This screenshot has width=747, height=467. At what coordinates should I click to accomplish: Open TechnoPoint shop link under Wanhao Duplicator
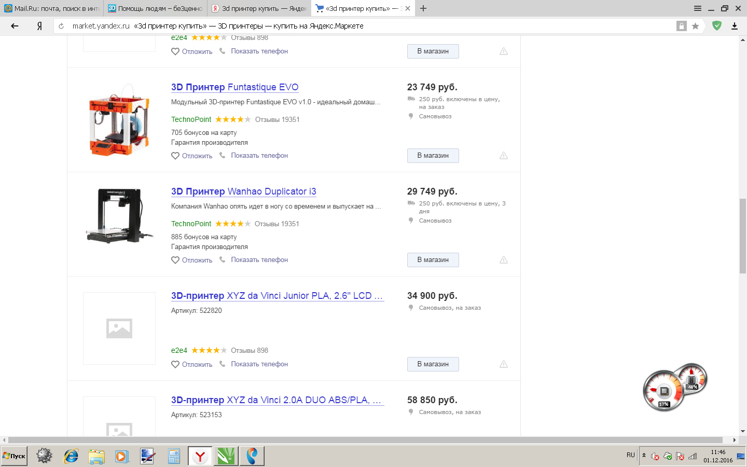(x=191, y=224)
